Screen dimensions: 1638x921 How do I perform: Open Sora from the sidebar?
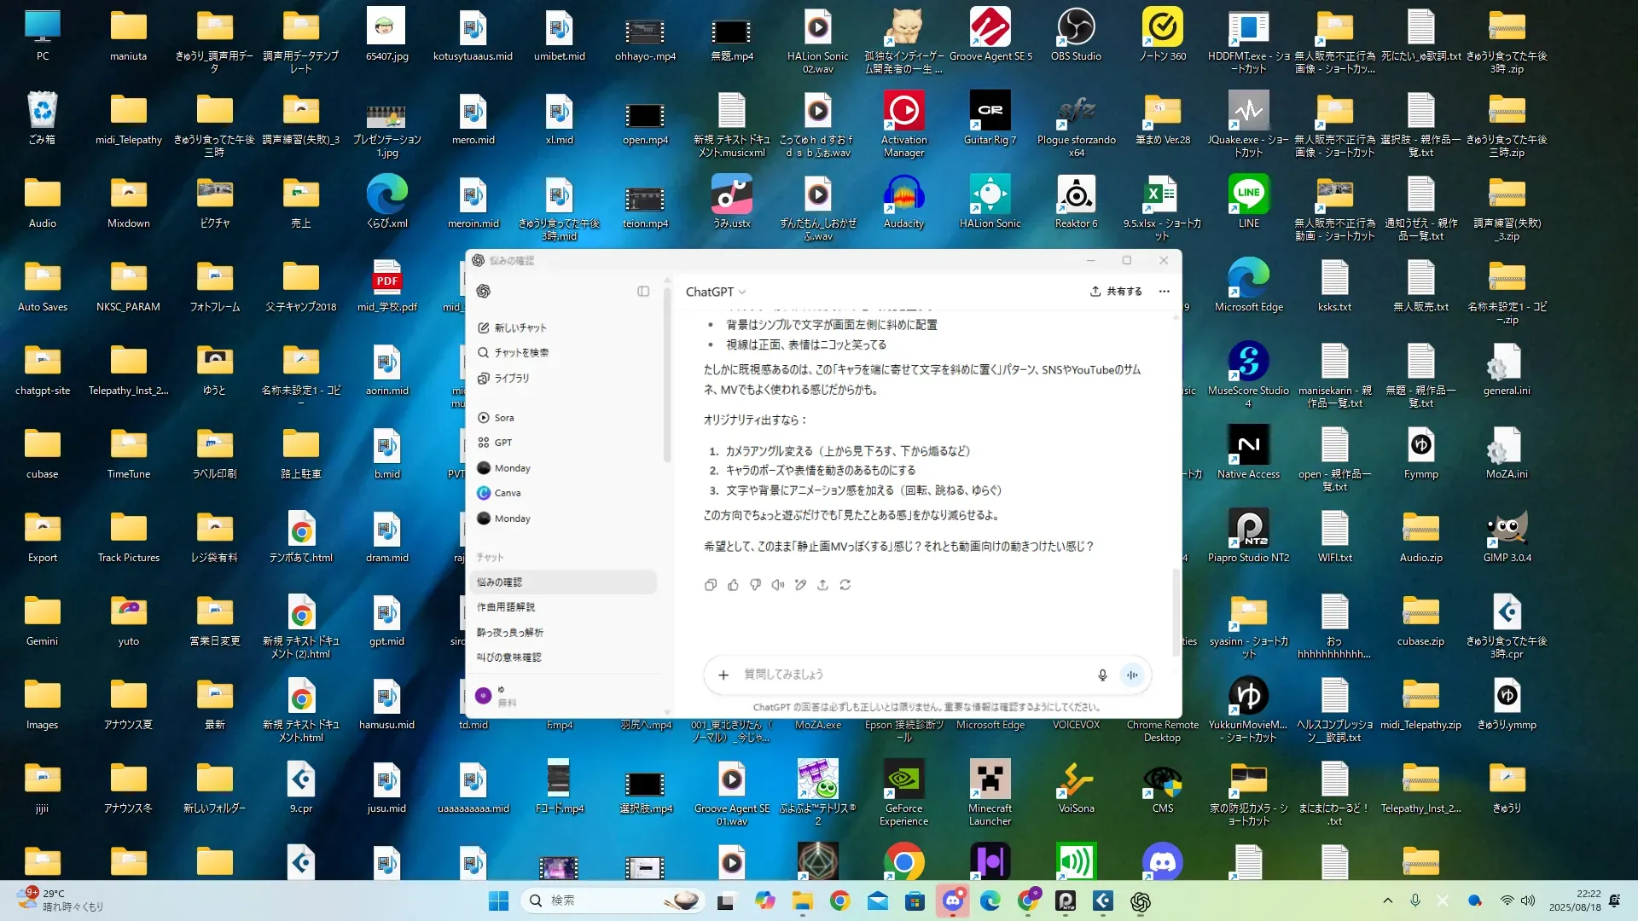[503, 418]
